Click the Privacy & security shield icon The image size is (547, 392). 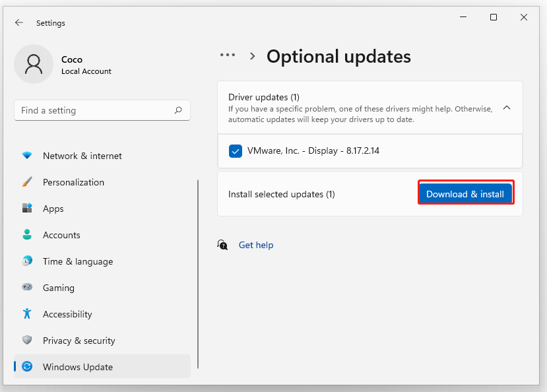[27, 341]
